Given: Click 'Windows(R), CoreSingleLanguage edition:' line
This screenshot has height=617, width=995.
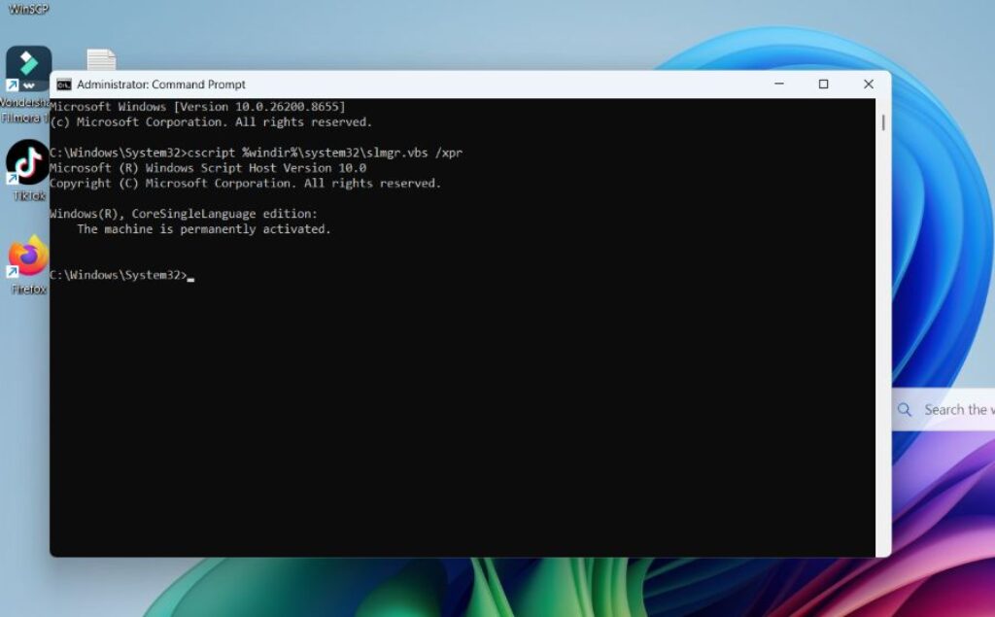Looking at the screenshot, I should tap(184, 214).
